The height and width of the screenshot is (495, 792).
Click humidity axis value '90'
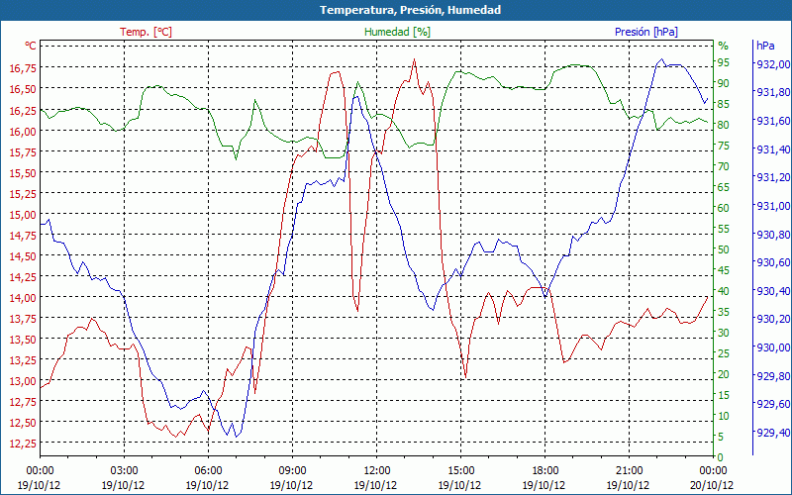724,83
